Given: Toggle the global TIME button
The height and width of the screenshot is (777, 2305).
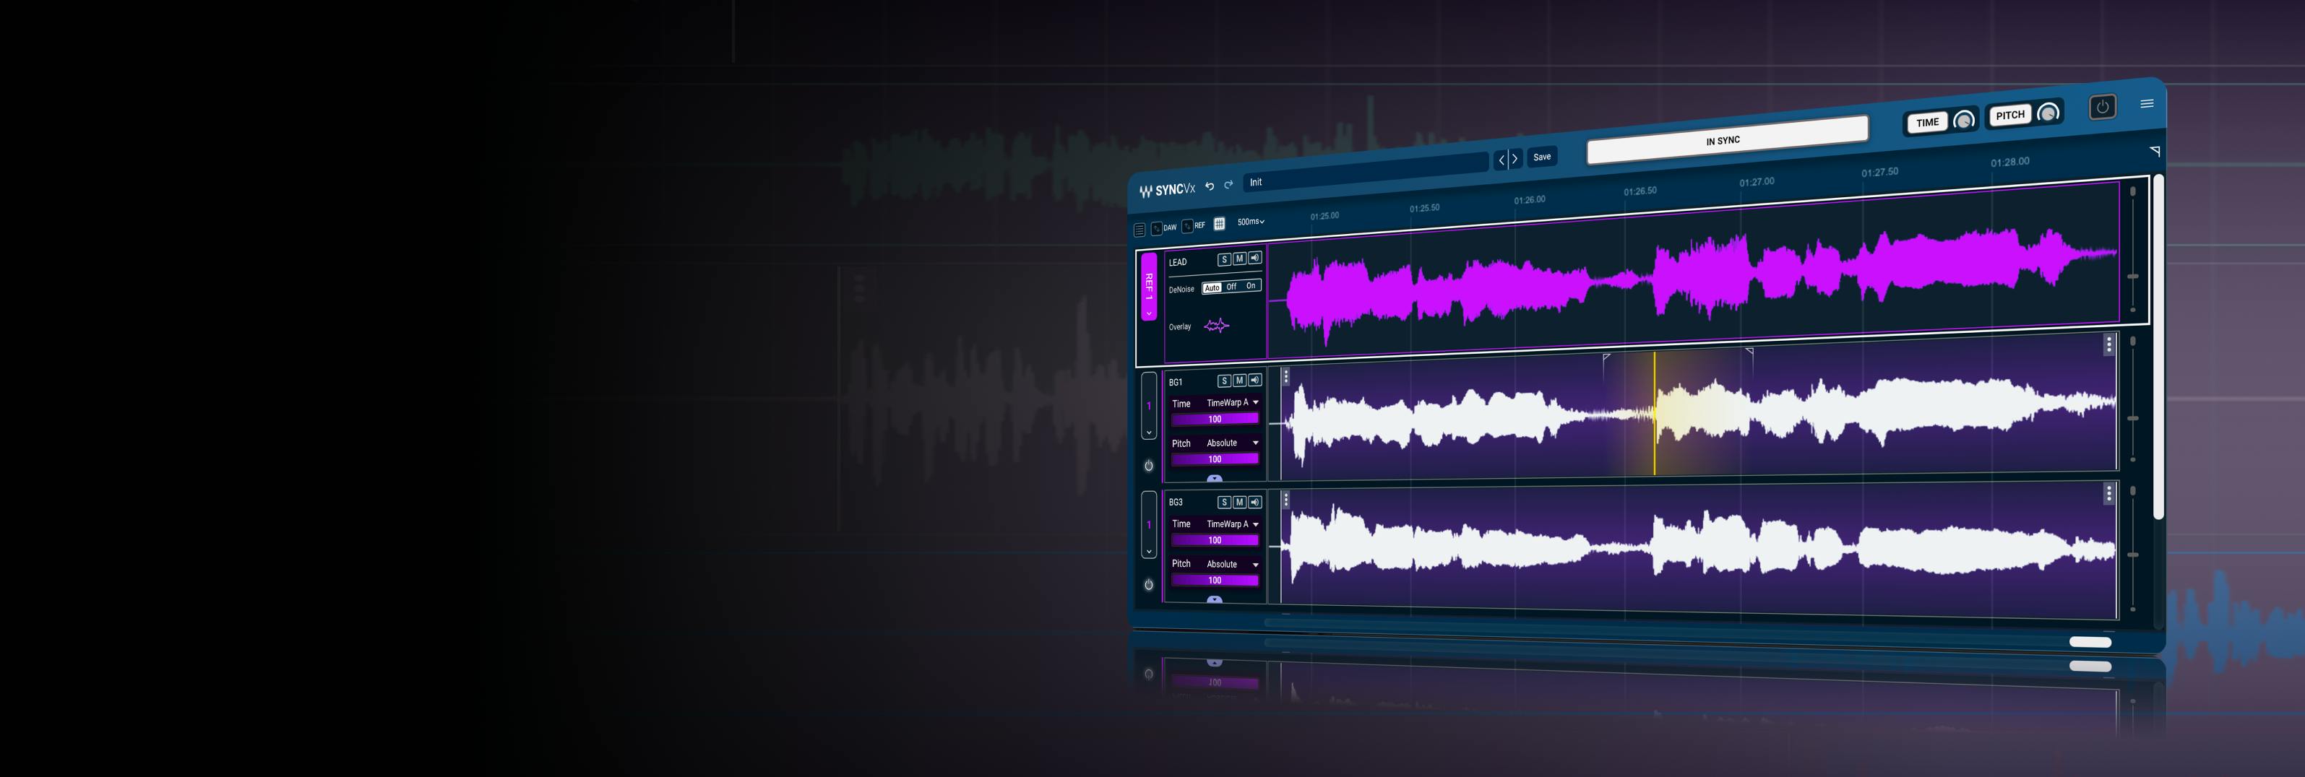Looking at the screenshot, I should [1927, 123].
